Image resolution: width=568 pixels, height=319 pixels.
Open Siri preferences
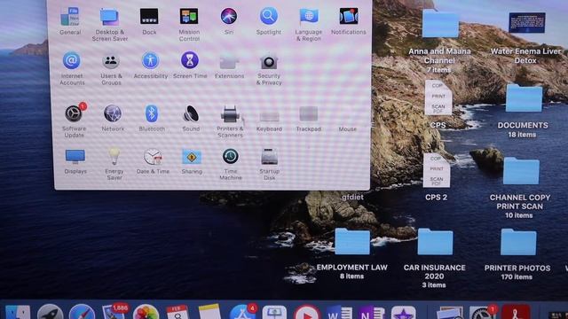(x=229, y=16)
